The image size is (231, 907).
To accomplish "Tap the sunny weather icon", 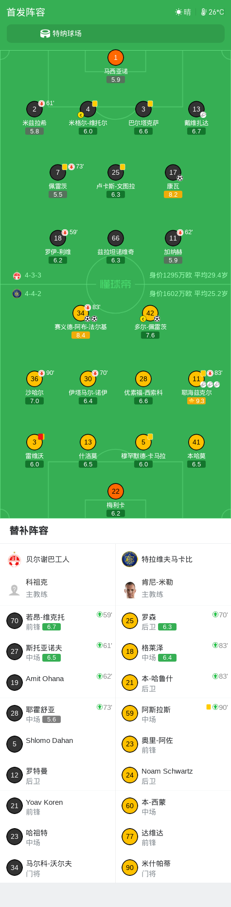I will point(178,12).
